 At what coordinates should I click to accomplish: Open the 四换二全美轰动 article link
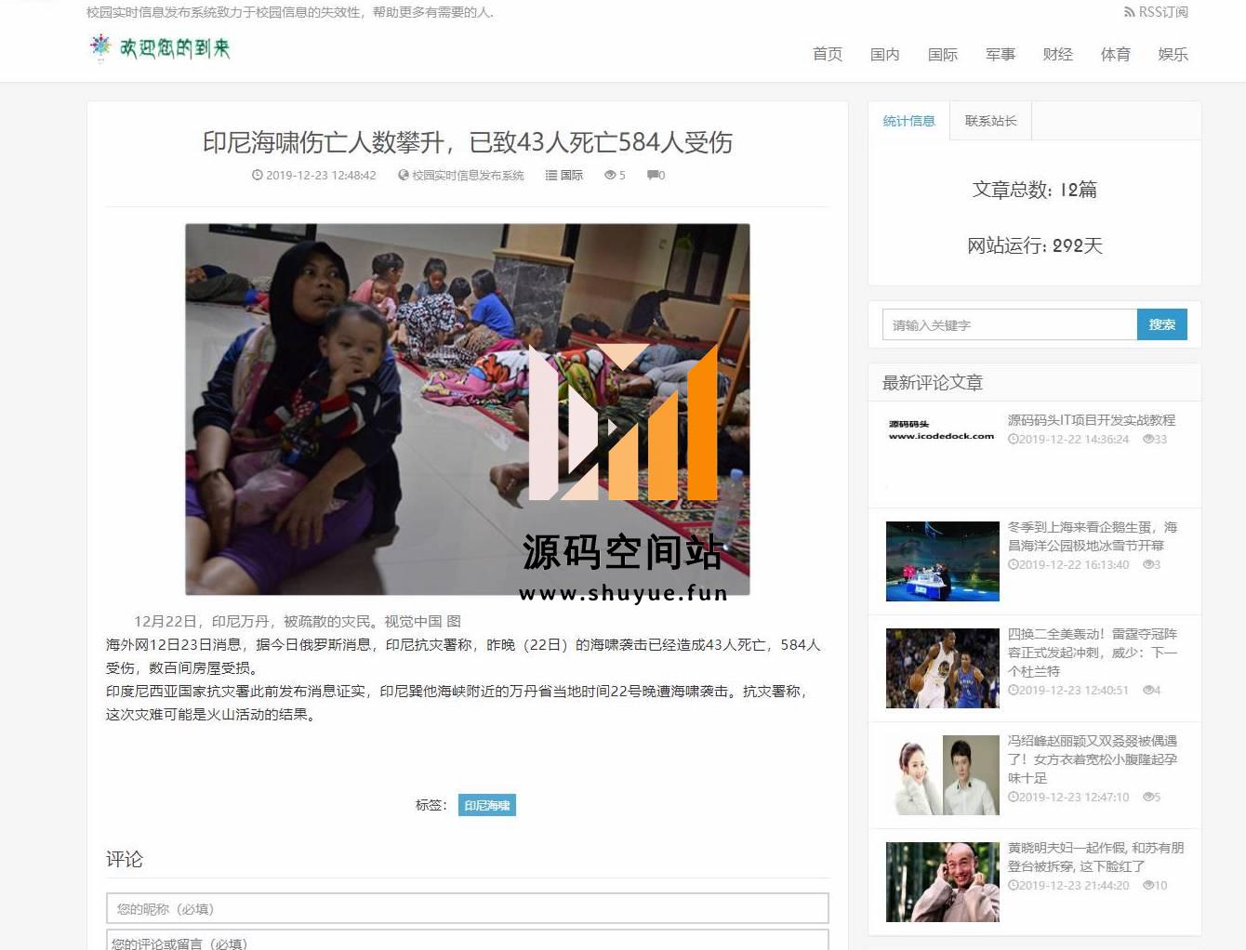click(1093, 653)
